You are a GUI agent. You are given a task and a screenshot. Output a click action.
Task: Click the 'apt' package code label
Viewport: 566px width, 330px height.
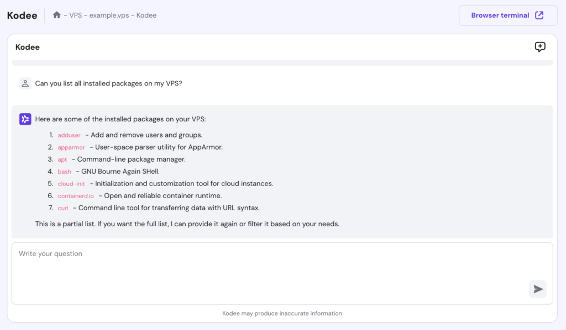62,159
